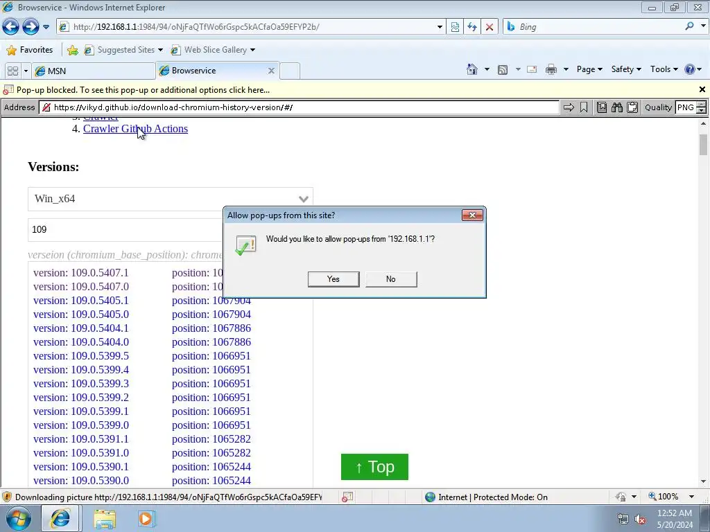Open the Web Slice Gallery item
This screenshot has height=532, width=710.
click(213, 50)
